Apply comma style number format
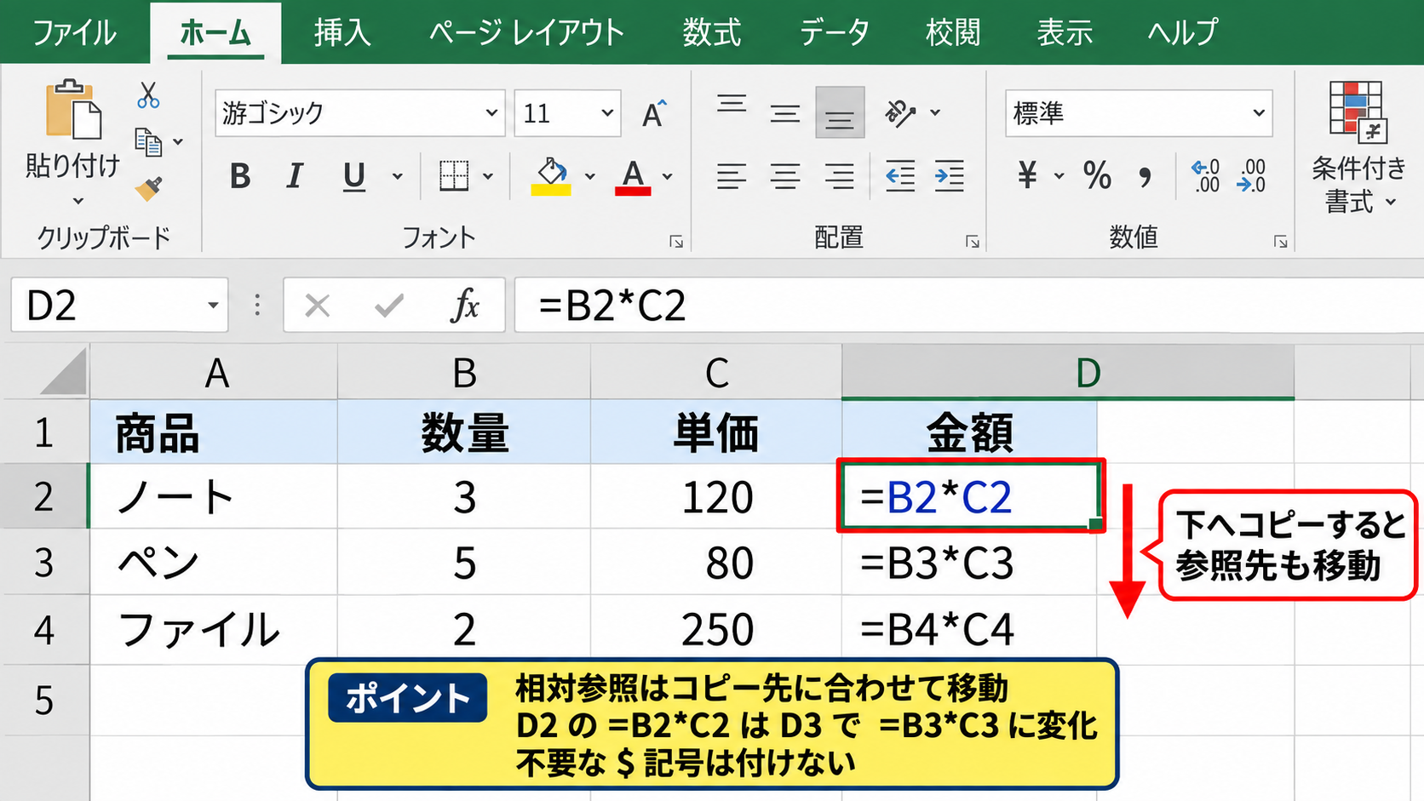The image size is (1424, 801). tap(1146, 177)
